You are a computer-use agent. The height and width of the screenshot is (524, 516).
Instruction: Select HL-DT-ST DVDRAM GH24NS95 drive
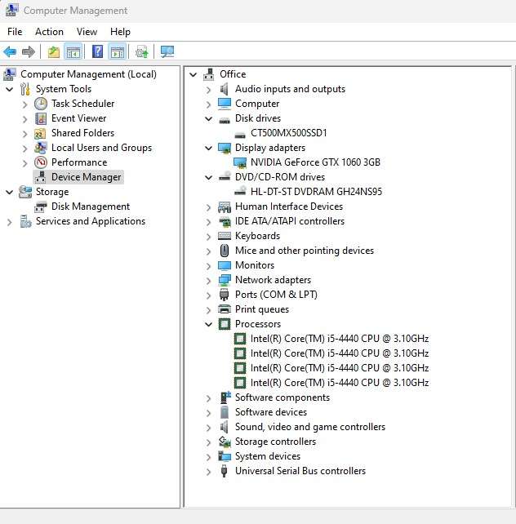tap(316, 192)
